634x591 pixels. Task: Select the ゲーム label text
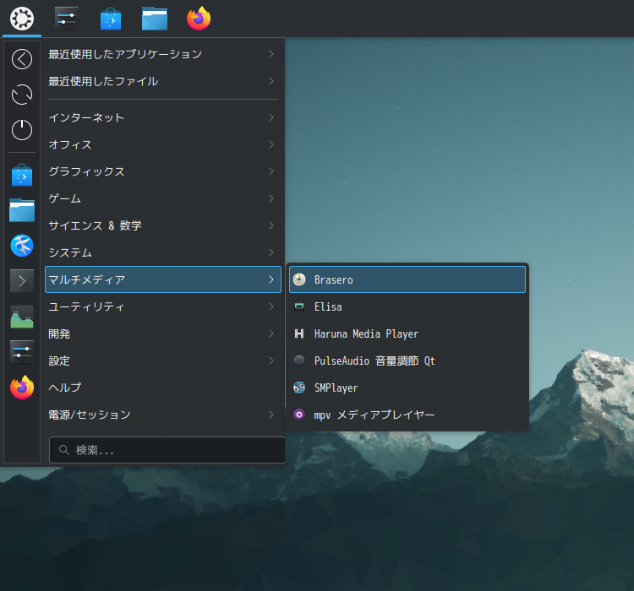(x=65, y=198)
